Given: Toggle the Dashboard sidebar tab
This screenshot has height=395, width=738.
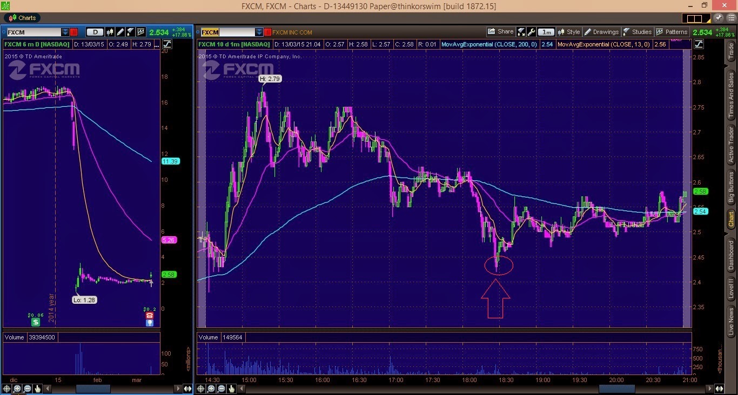Looking at the screenshot, I should pos(731,255).
